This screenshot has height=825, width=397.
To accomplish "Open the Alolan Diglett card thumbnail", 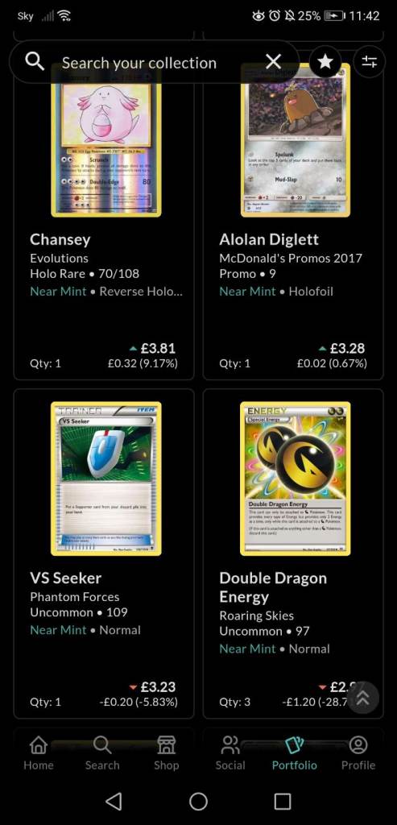I will tap(296, 140).
